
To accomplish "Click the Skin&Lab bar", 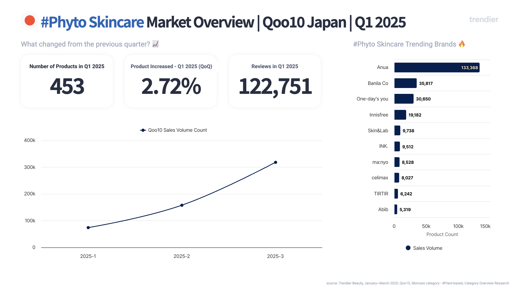I will (x=397, y=130).
